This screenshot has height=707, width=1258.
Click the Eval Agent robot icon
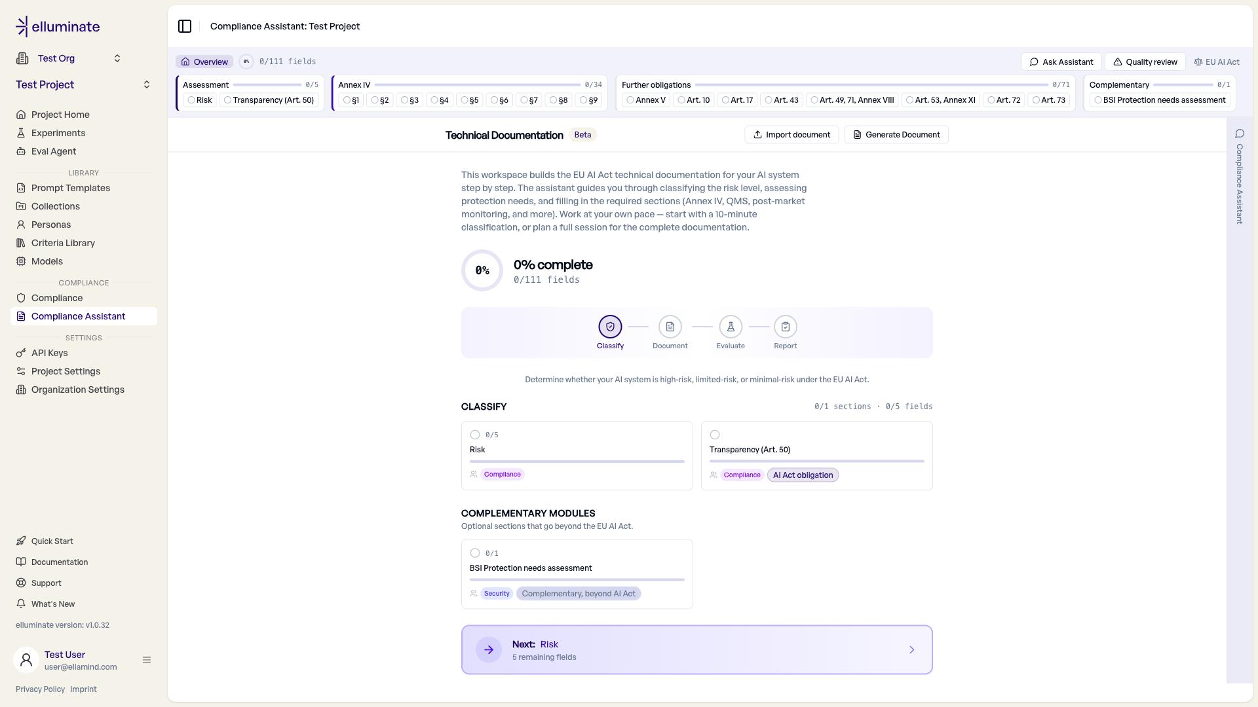(21, 151)
